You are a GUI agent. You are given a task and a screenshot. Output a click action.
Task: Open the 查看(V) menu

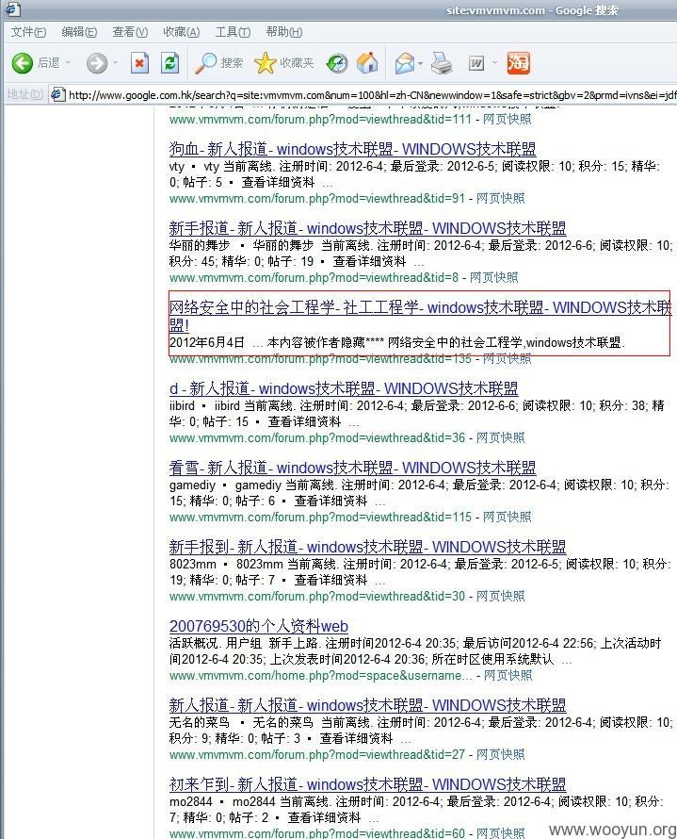tap(130, 32)
